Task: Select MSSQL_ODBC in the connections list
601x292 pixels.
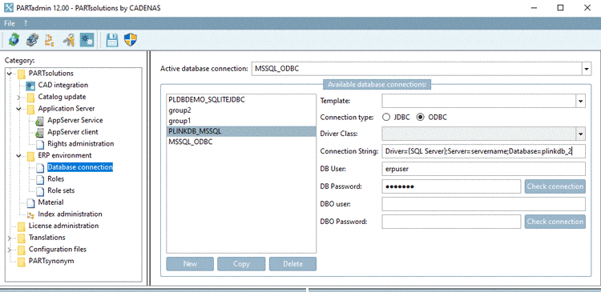Action: (x=241, y=142)
